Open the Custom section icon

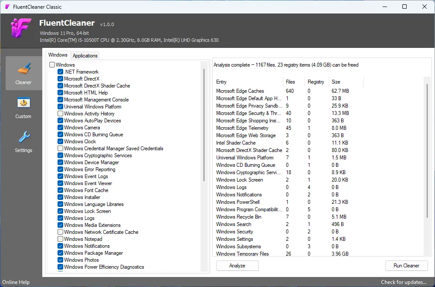coord(24,103)
